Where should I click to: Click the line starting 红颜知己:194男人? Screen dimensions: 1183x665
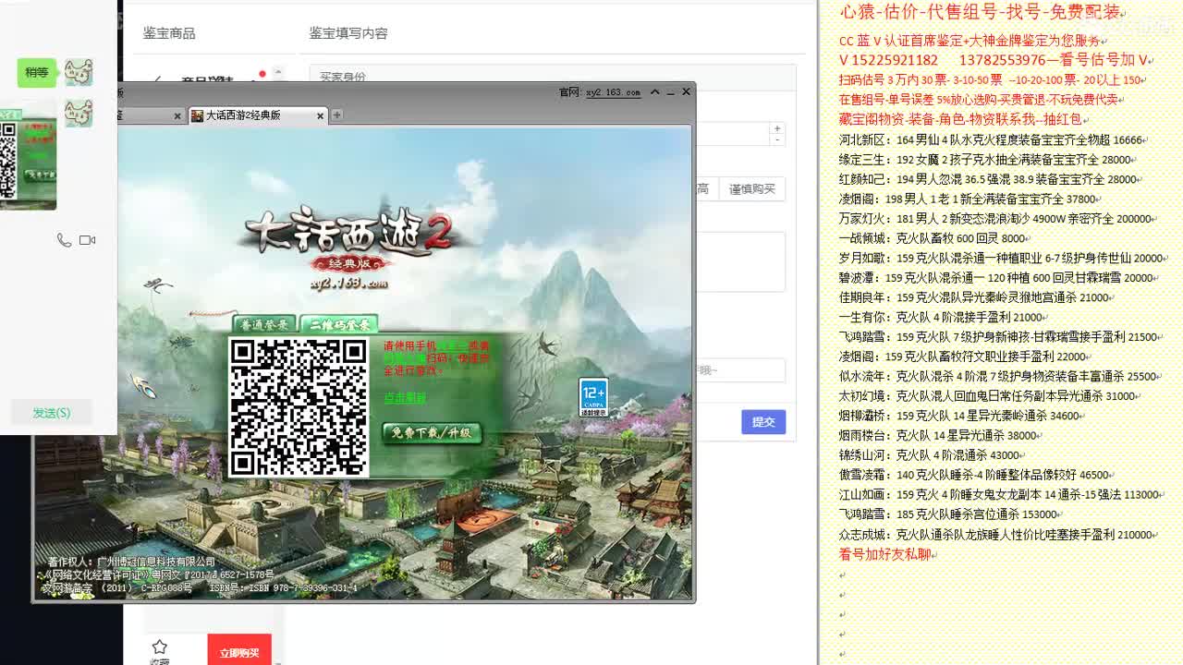pyautogui.click(x=988, y=179)
